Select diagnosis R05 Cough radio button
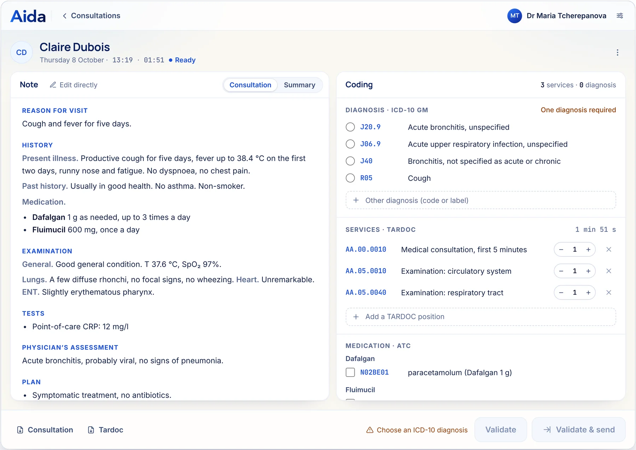 [350, 178]
